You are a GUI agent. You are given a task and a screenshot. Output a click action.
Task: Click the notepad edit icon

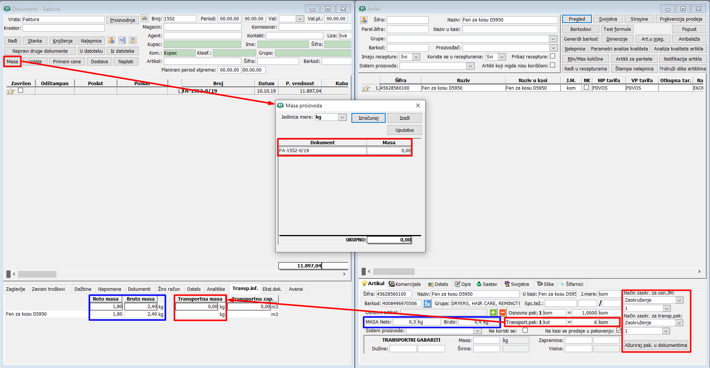pyautogui.click(x=133, y=41)
